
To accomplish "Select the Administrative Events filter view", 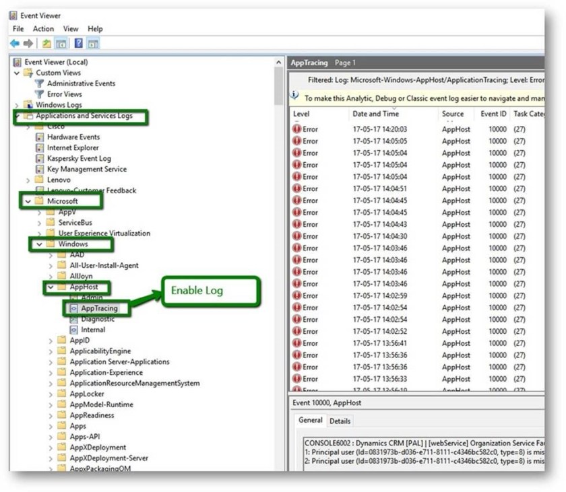I will tap(80, 83).
